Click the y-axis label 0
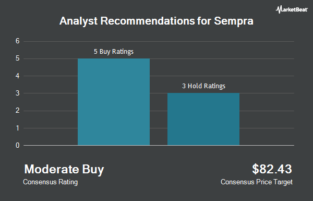This screenshot has height=201, width=313. pos(18,145)
